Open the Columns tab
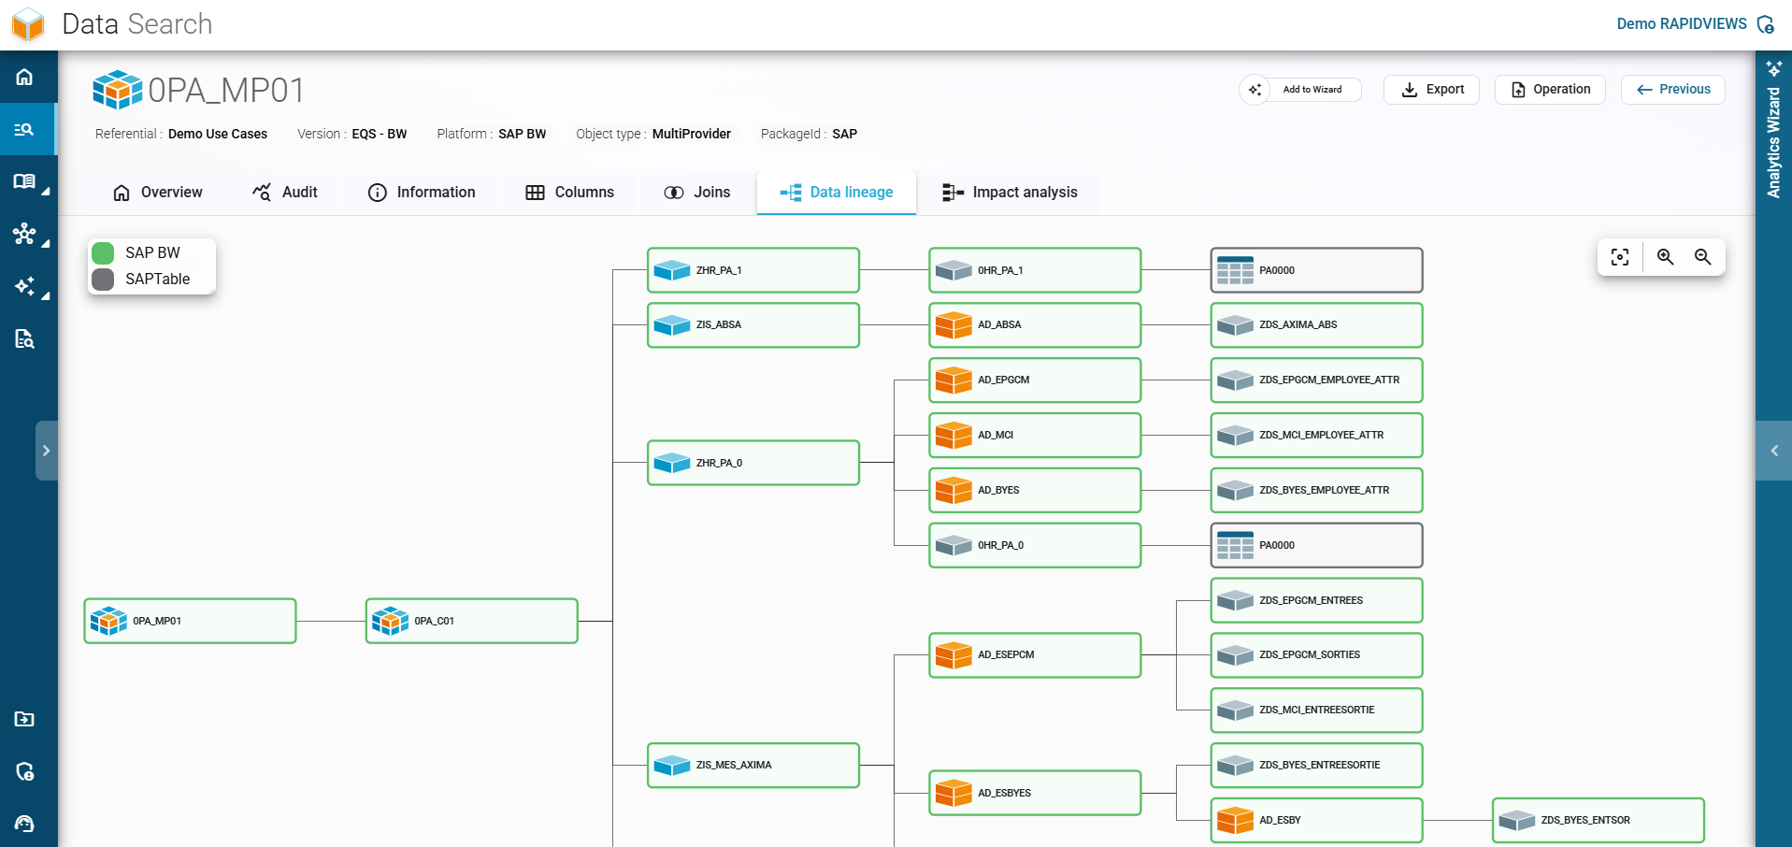Image resolution: width=1792 pixels, height=847 pixels. (x=569, y=193)
